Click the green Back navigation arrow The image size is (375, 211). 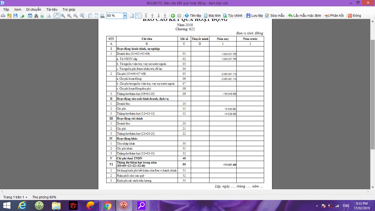click(x=173, y=16)
